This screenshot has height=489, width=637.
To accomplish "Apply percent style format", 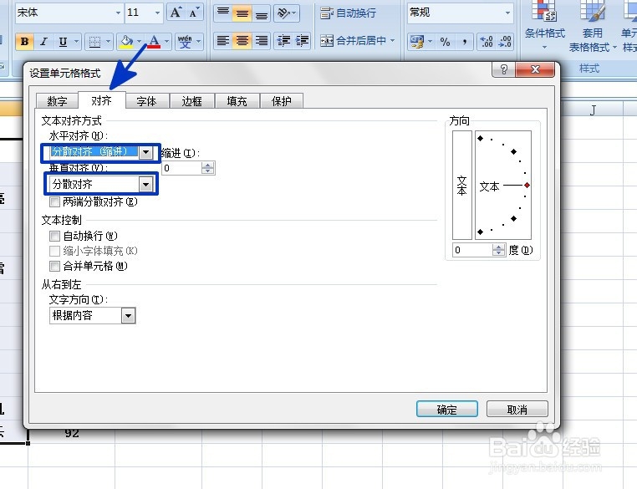I will point(446,42).
